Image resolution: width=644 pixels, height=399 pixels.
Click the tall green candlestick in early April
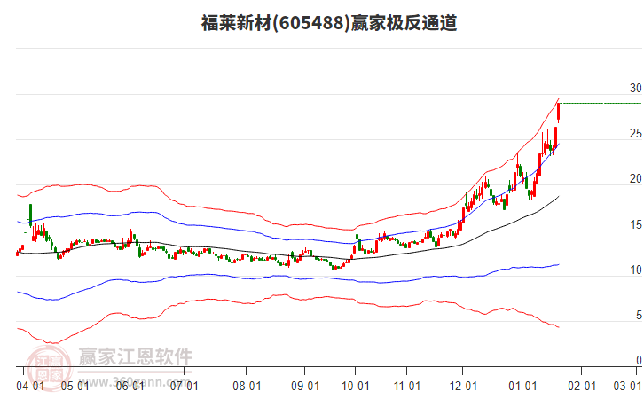click(x=30, y=215)
